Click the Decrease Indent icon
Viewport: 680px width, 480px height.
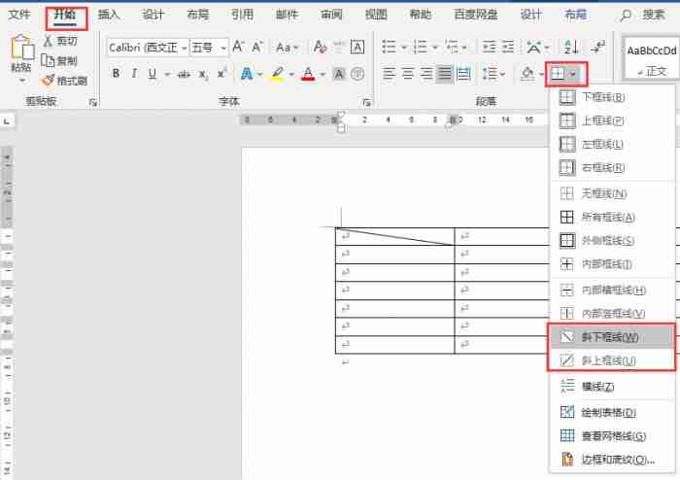[489, 47]
